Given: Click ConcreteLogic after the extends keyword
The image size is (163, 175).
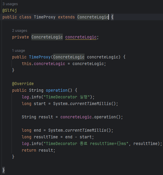Looking at the screenshot, I should click(x=93, y=17).
